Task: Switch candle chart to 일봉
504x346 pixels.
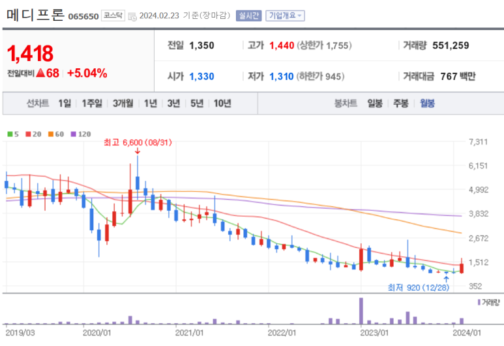Action: [x=375, y=103]
